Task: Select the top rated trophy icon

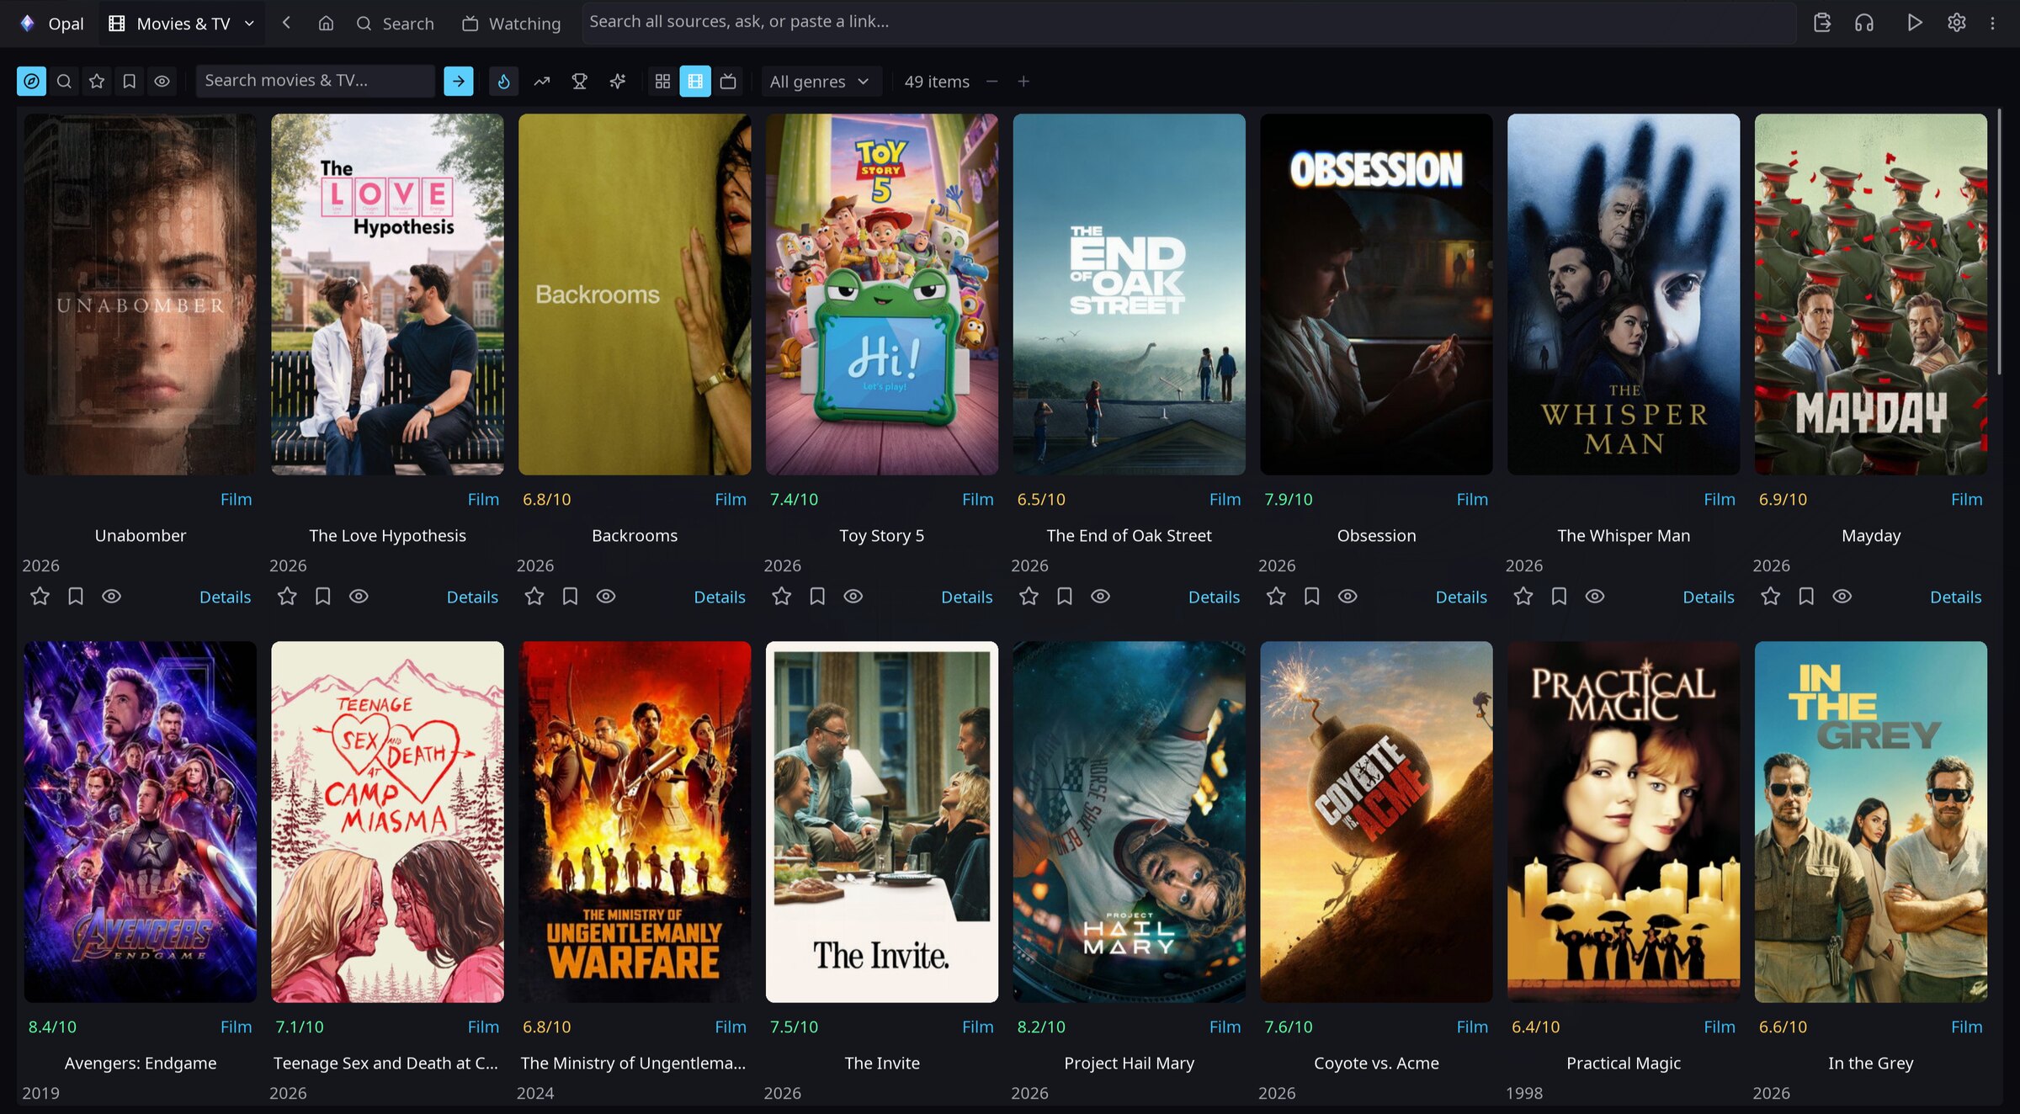Action: point(579,81)
